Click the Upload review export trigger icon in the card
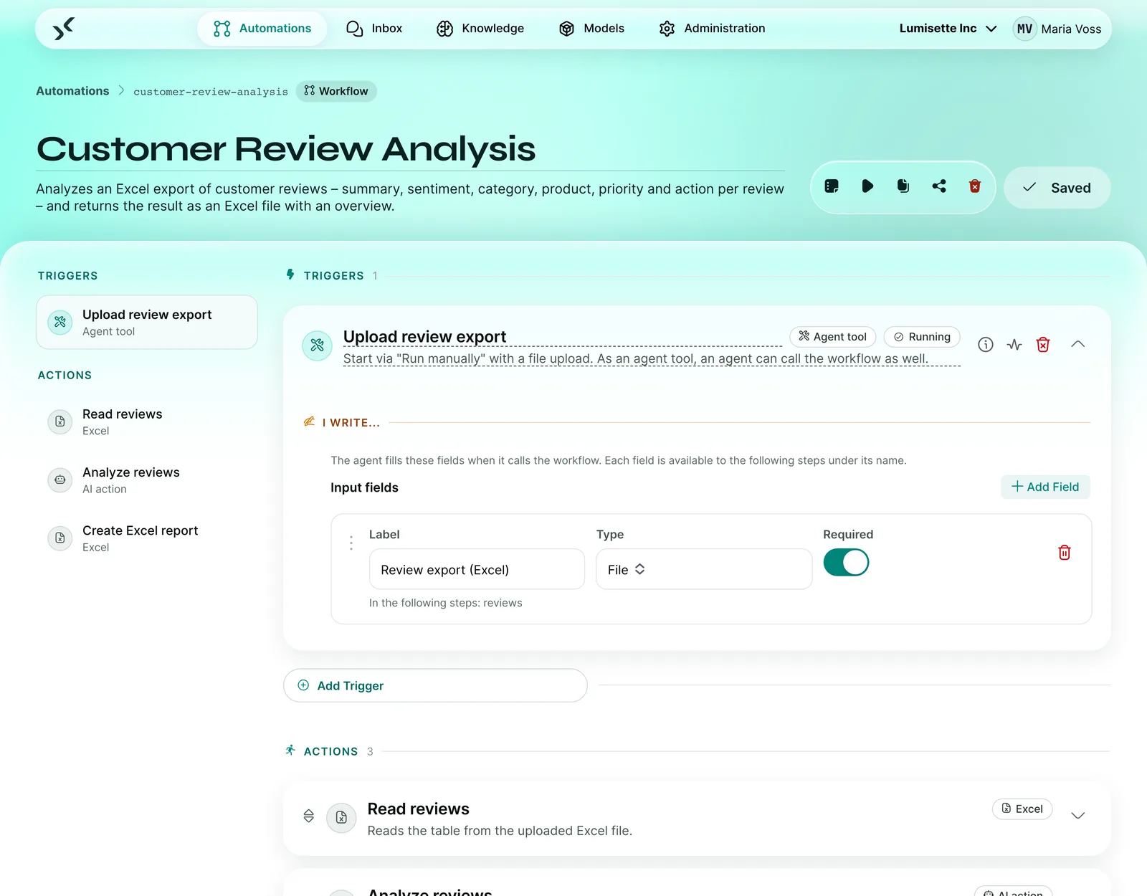This screenshot has width=1147, height=896. tap(317, 345)
